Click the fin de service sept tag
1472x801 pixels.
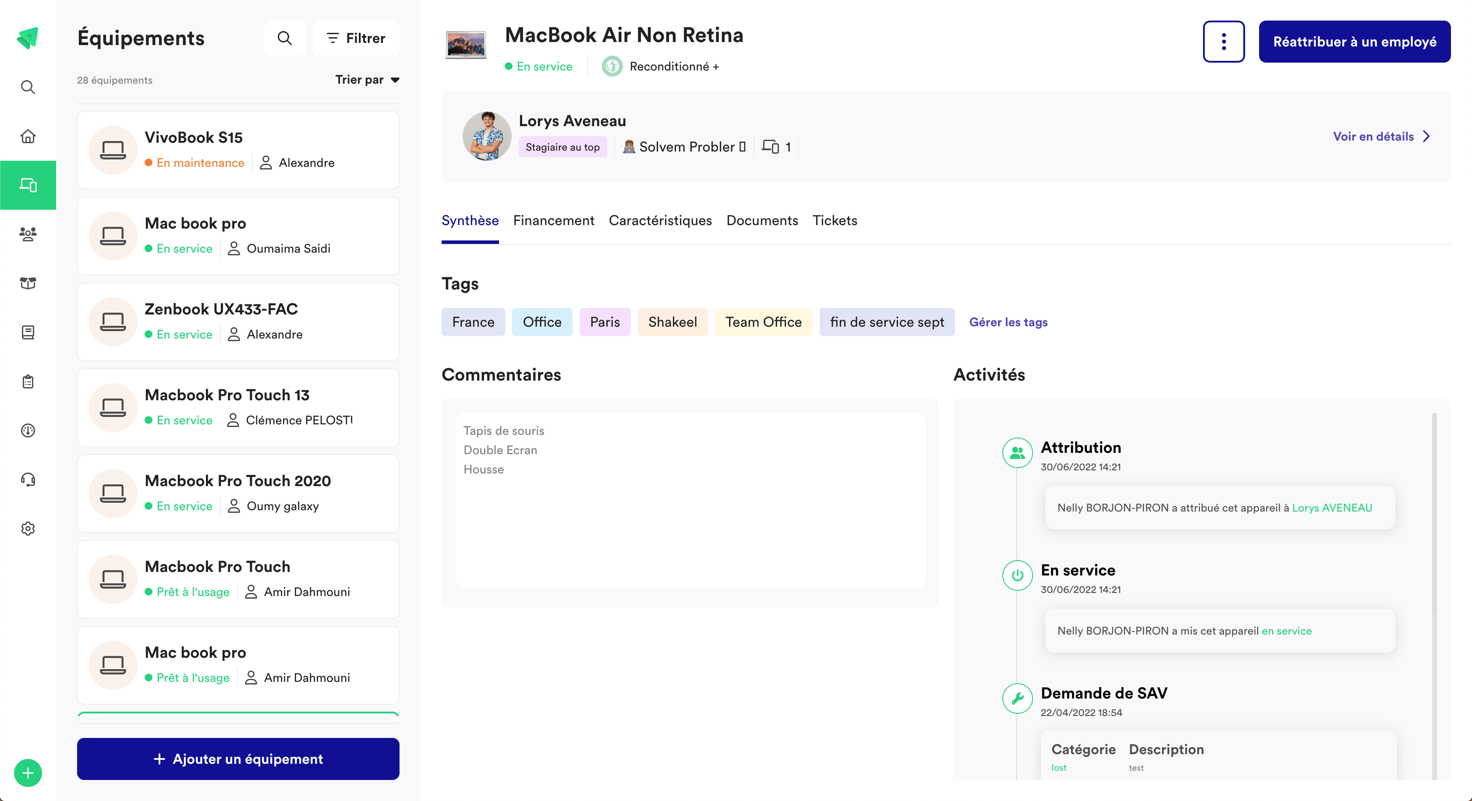tap(887, 322)
